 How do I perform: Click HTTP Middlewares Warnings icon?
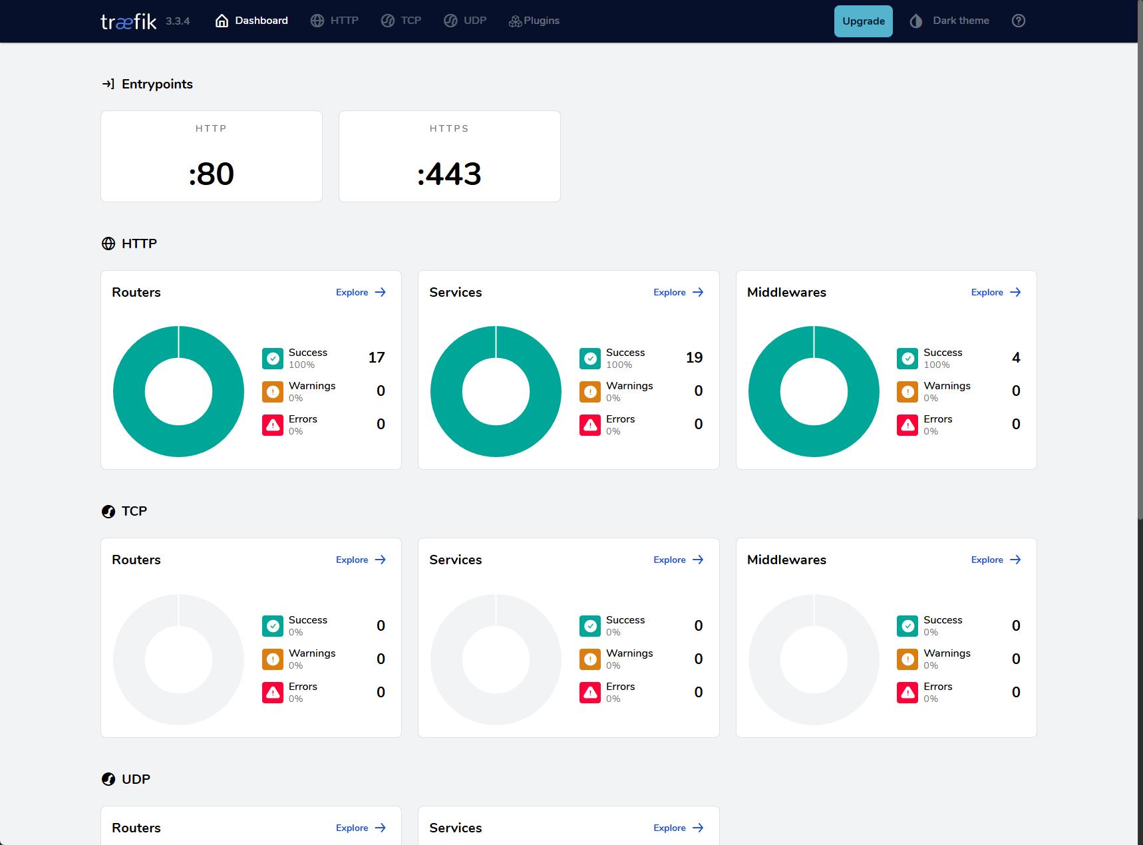pos(907,392)
